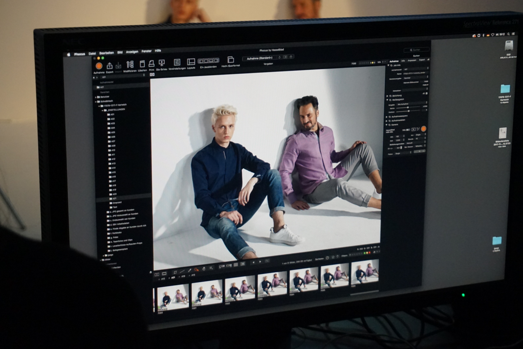Open the Datei menu
The width and height of the screenshot is (523, 349).
click(92, 53)
